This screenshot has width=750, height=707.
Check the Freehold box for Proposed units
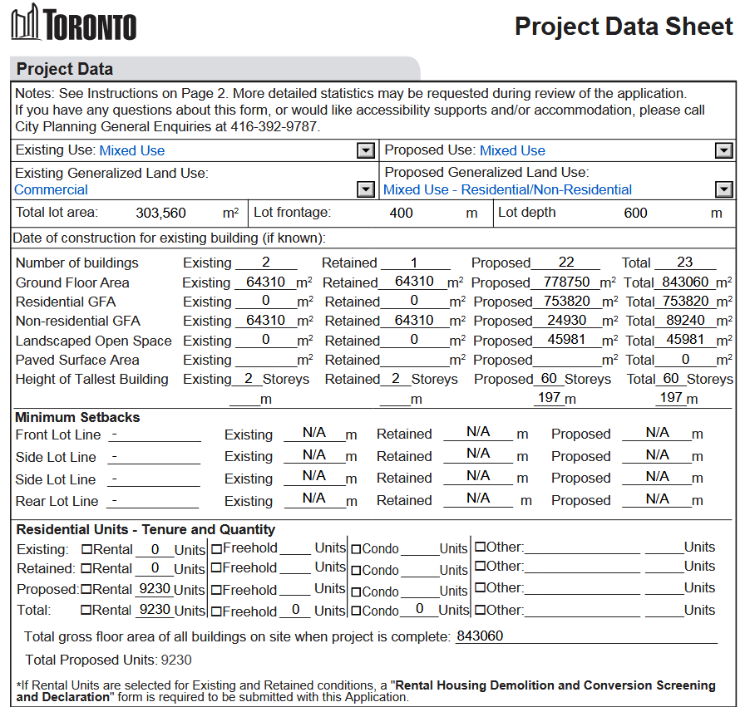(x=216, y=590)
